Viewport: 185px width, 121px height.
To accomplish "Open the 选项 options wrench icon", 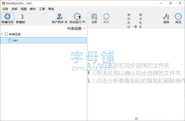I will point(166,16).
